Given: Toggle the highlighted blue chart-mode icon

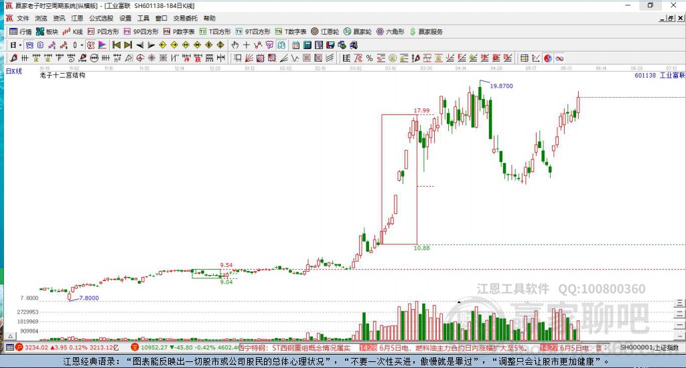Looking at the screenshot, I should click(29, 45).
